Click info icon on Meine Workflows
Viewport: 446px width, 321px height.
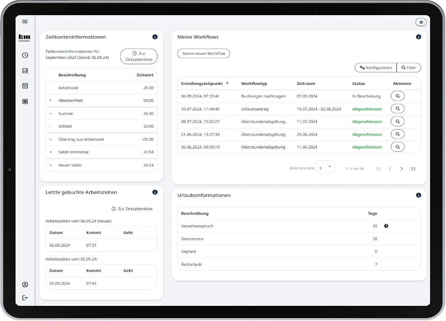tap(418, 37)
